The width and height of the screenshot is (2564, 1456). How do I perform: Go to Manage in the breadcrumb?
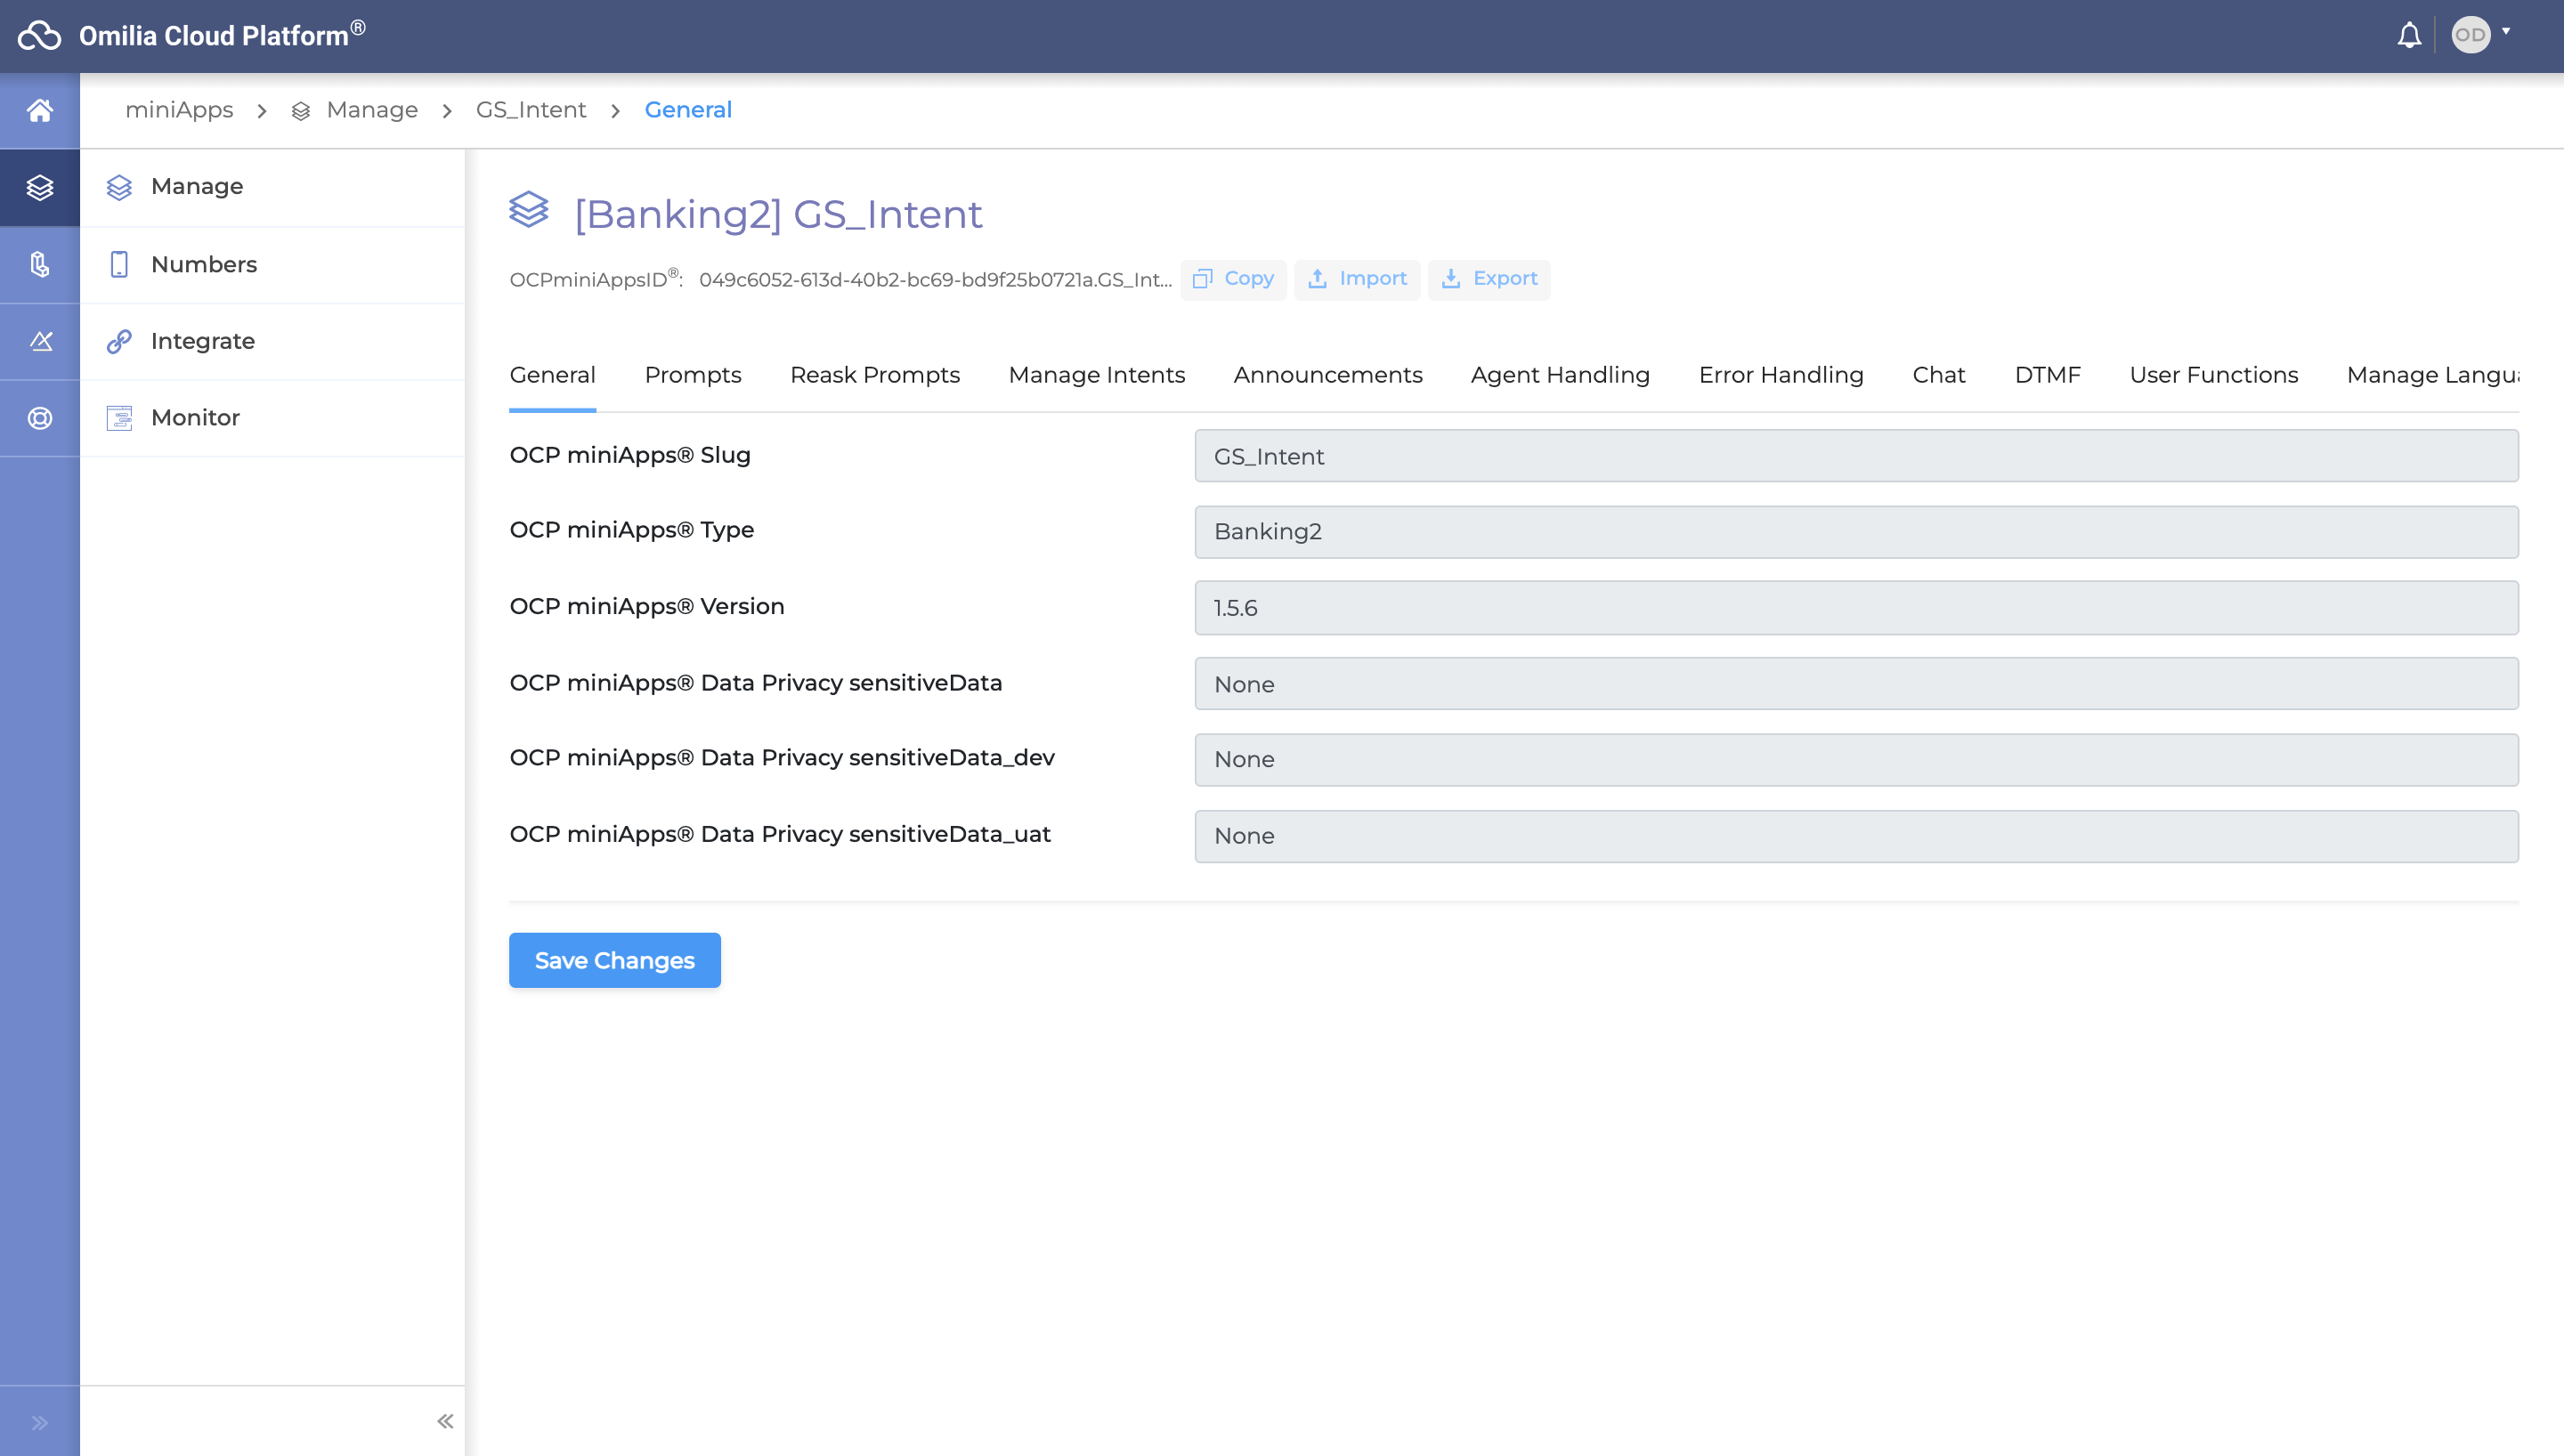click(371, 110)
